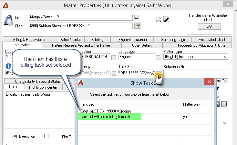Click the Task Set field
Viewport: 237px width, 145px height.
click(x=137, y=73)
